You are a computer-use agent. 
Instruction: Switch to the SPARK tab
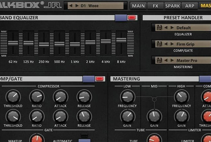[x=172, y=6]
